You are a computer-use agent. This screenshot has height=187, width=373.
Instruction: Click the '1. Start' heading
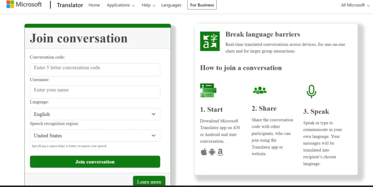coord(211,110)
